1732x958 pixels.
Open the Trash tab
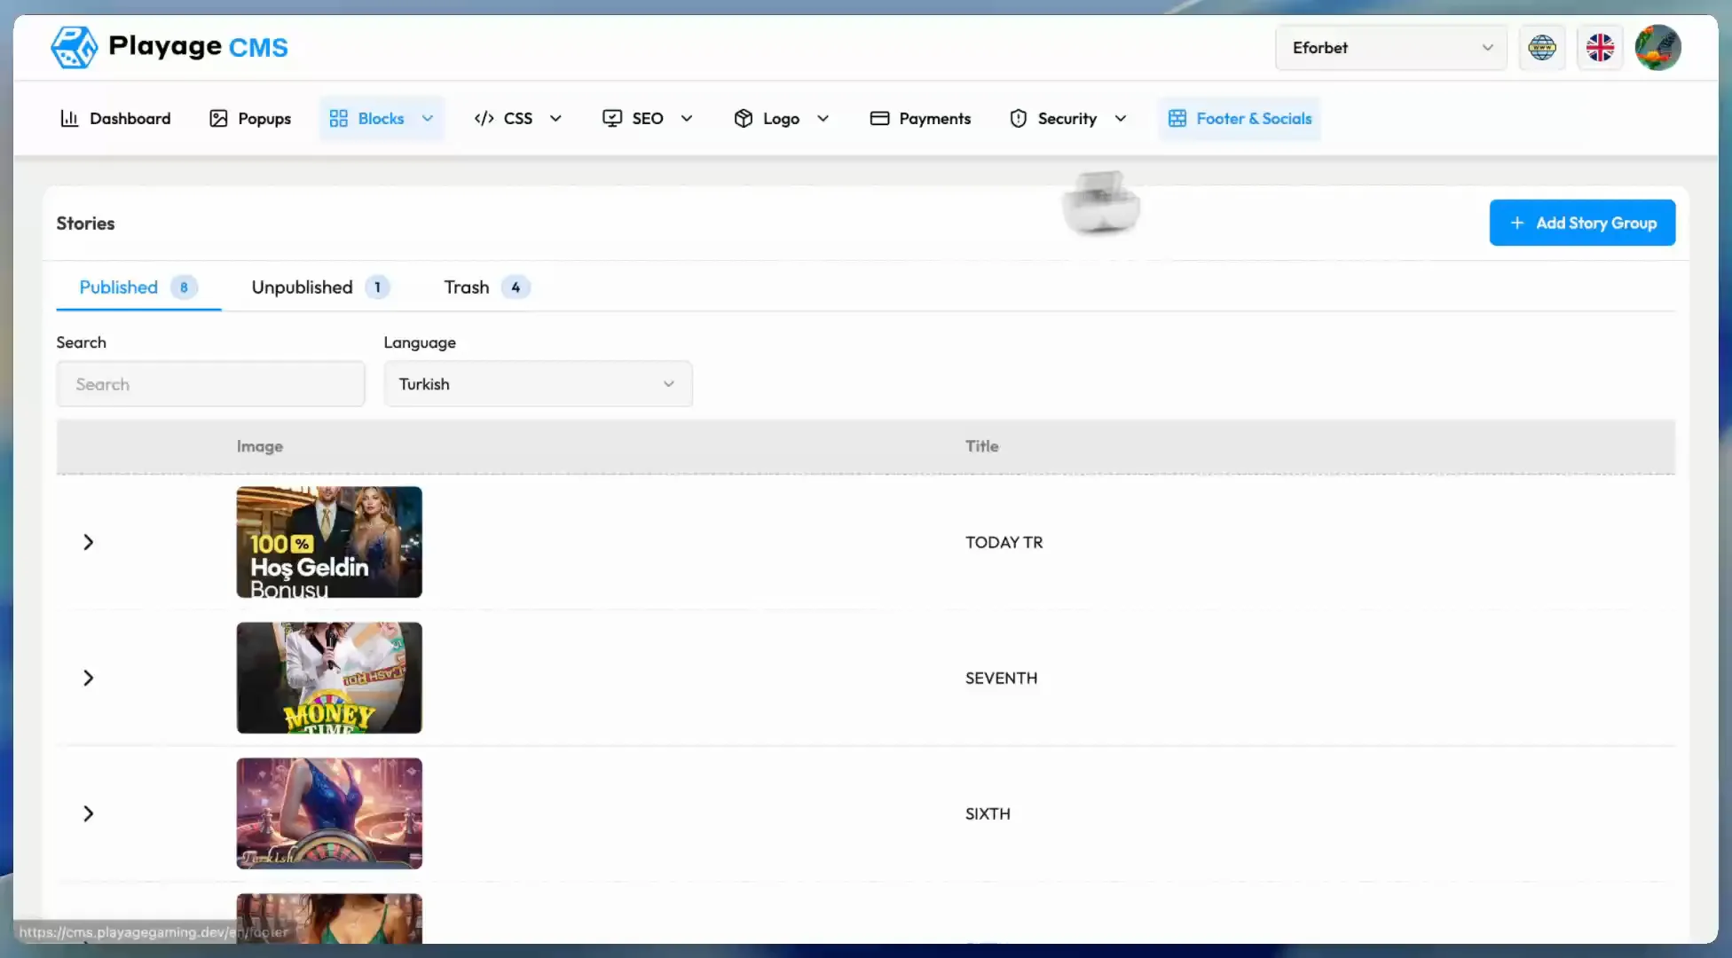(486, 287)
